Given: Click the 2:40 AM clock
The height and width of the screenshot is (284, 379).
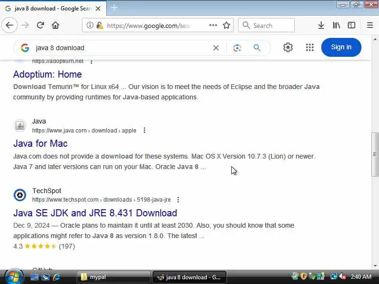Looking at the screenshot, I should click(361, 277).
